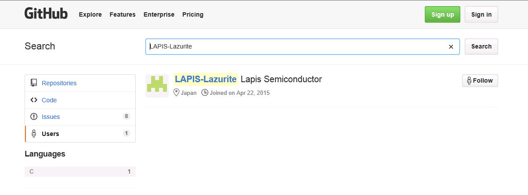
Task: Click the Code brackets icon
Action: click(34, 100)
